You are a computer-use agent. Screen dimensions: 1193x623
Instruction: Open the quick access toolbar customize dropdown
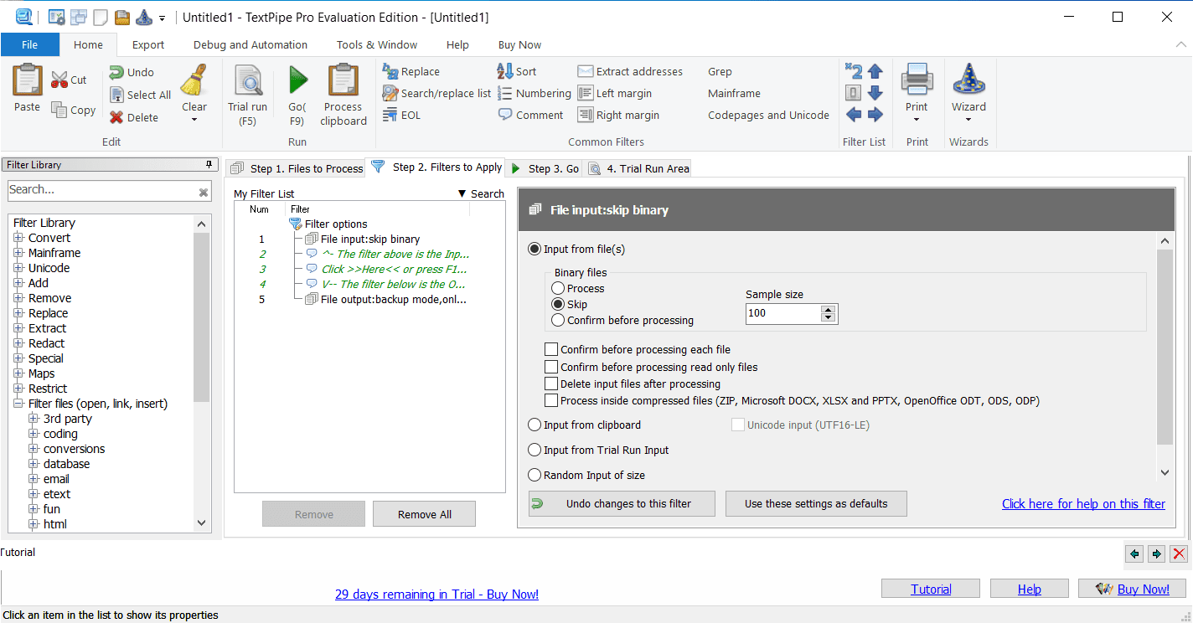coord(162,18)
